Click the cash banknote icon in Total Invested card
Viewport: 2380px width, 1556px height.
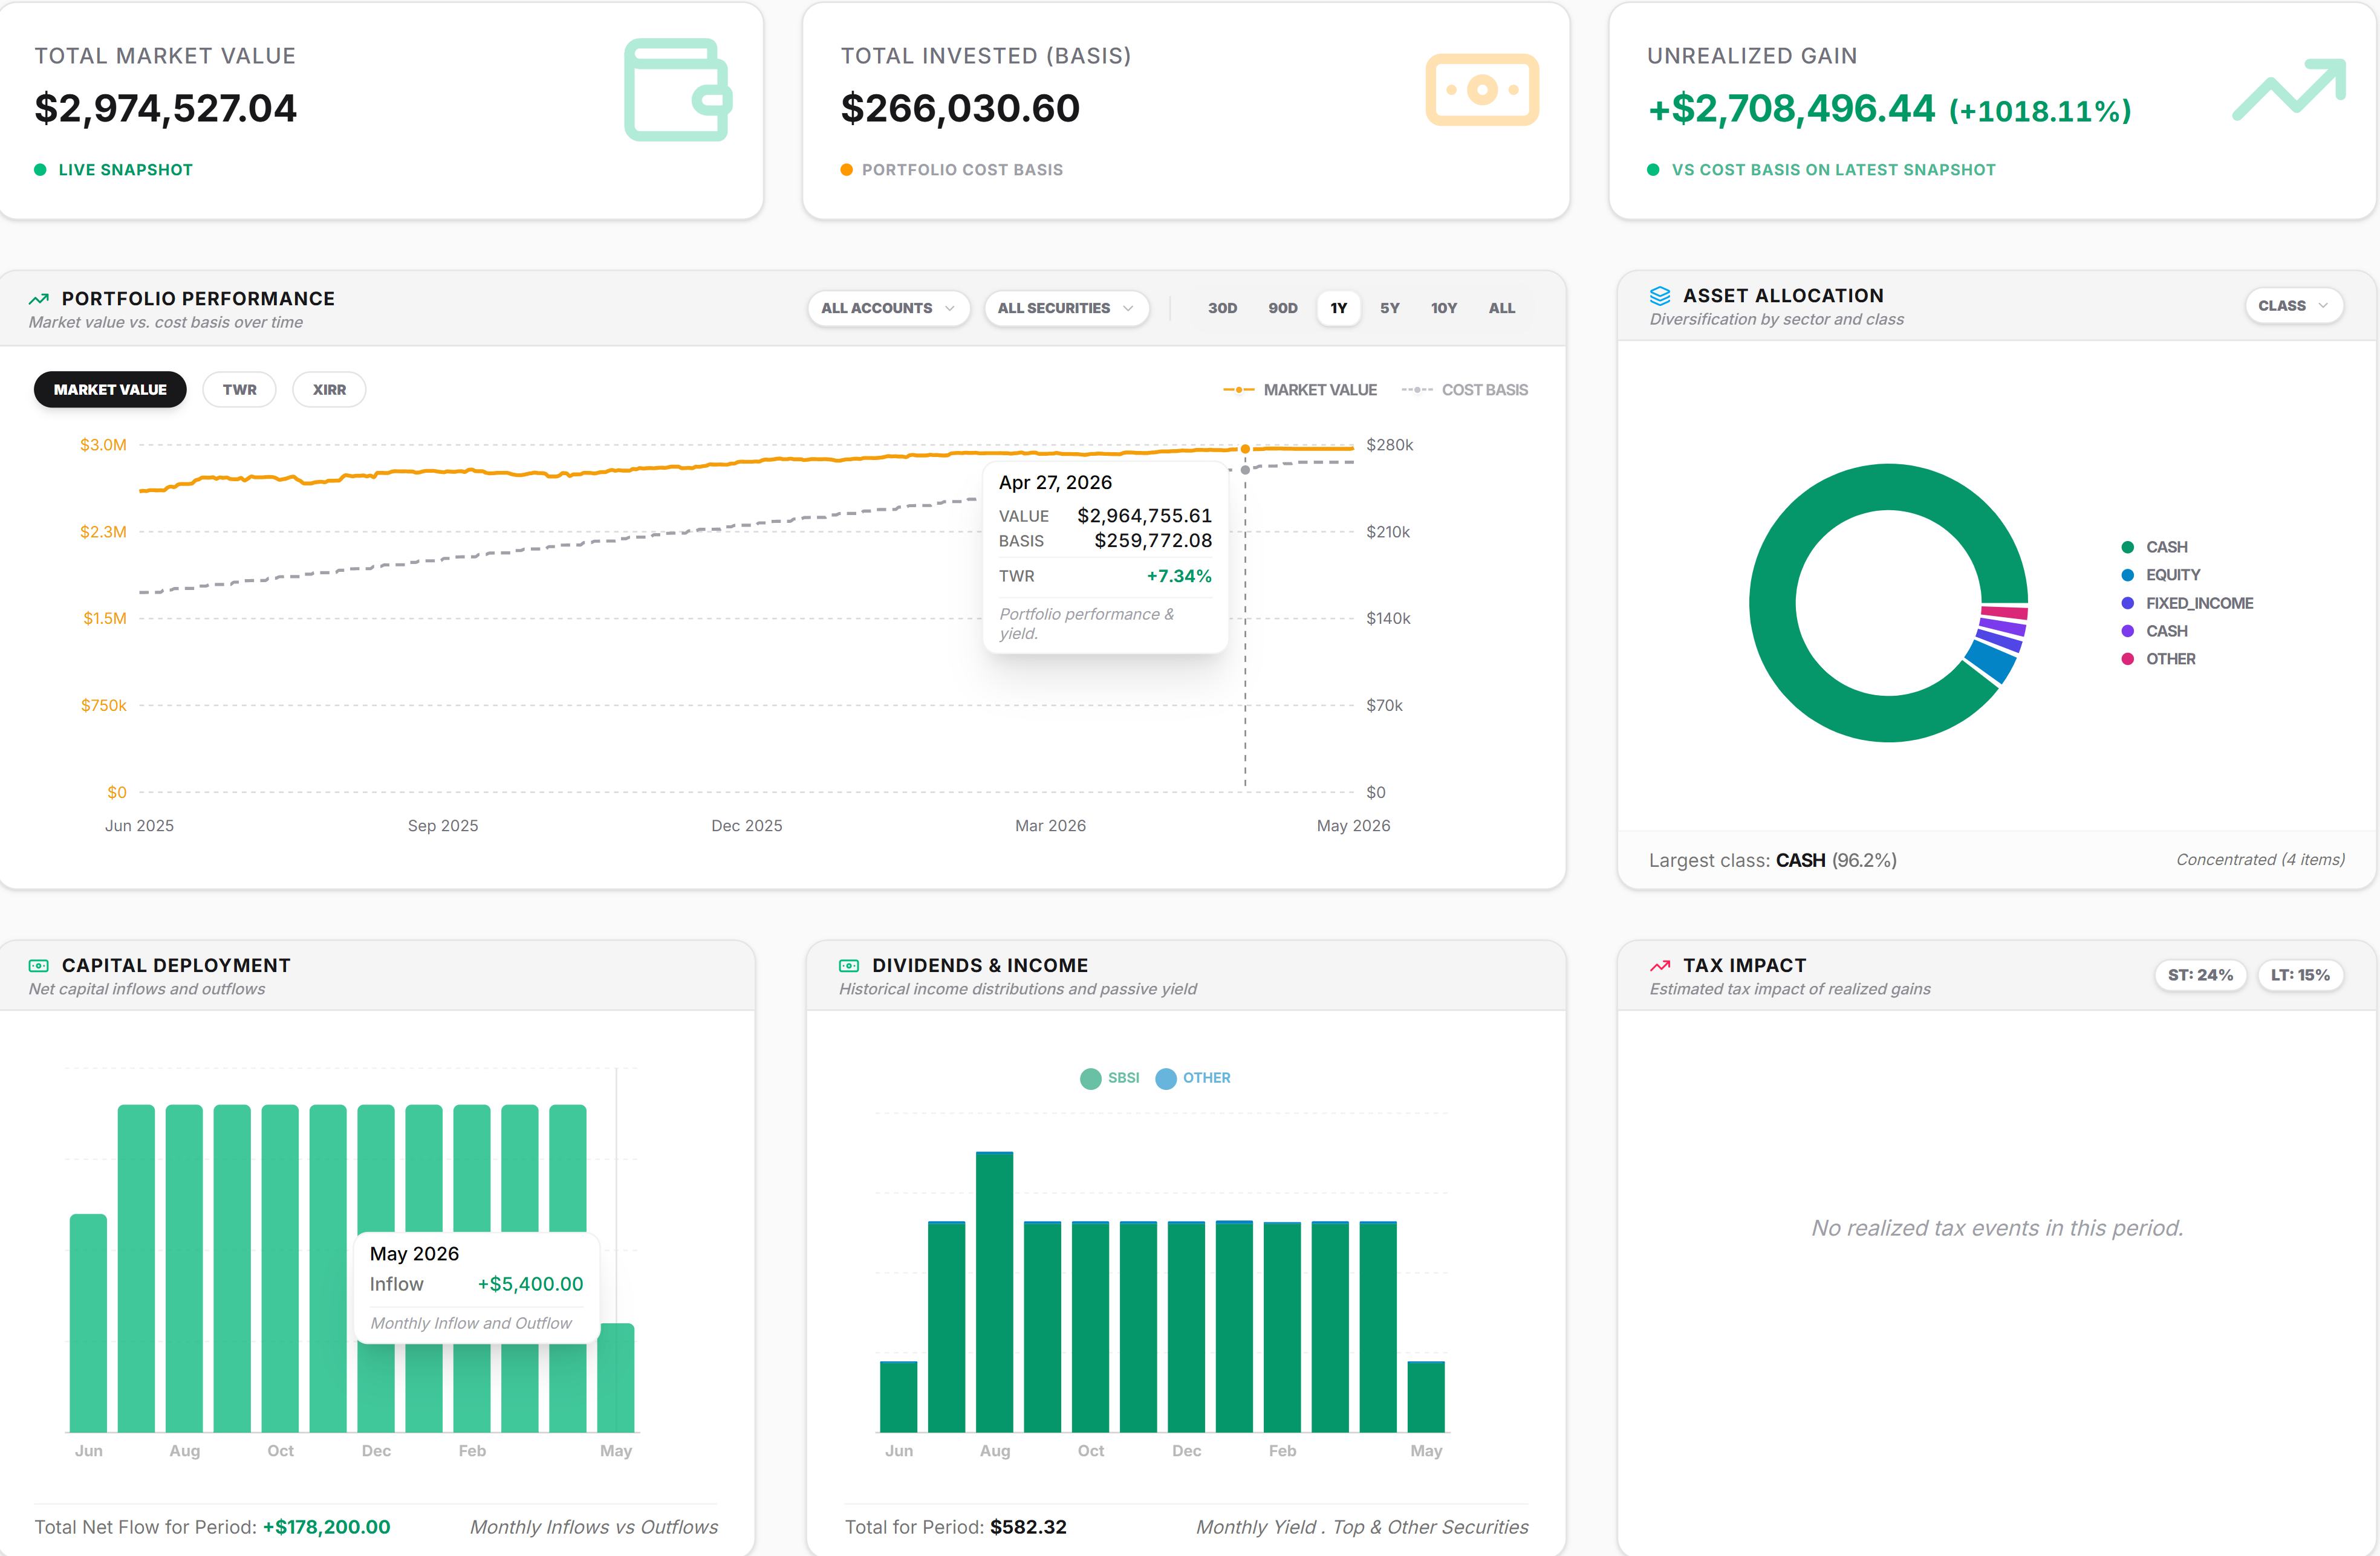1481,90
